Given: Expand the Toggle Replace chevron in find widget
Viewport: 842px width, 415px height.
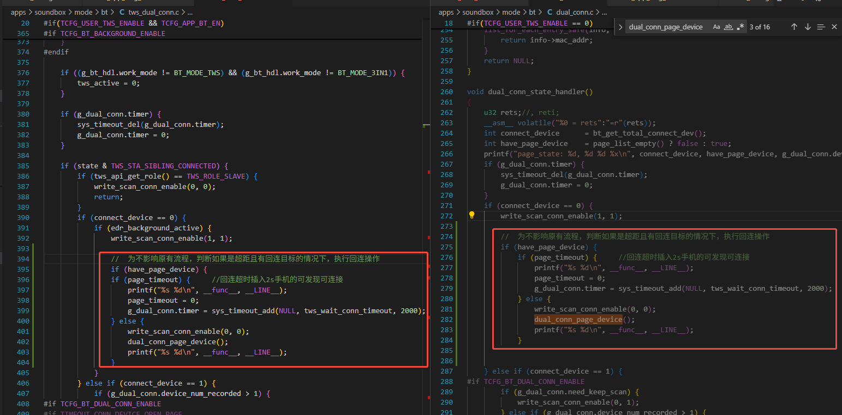Looking at the screenshot, I should pyautogui.click(x=620, y=27).
